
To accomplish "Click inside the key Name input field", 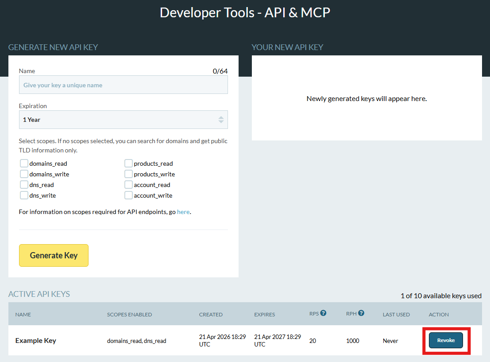I will pos(123,84).
